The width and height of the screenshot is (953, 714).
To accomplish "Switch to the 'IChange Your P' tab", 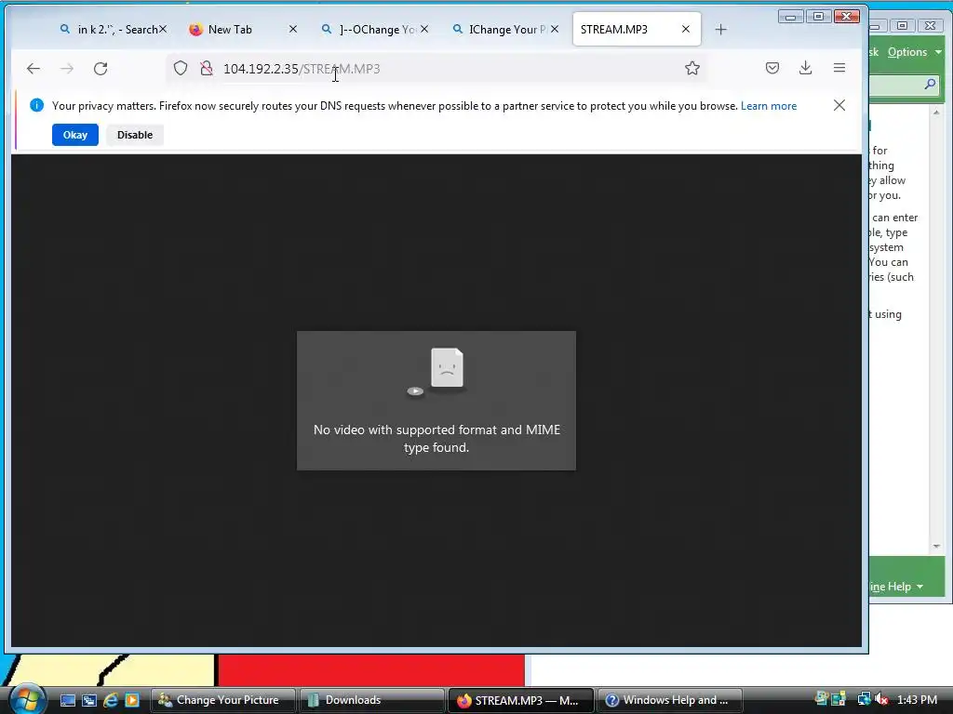I will pos(504,29).
